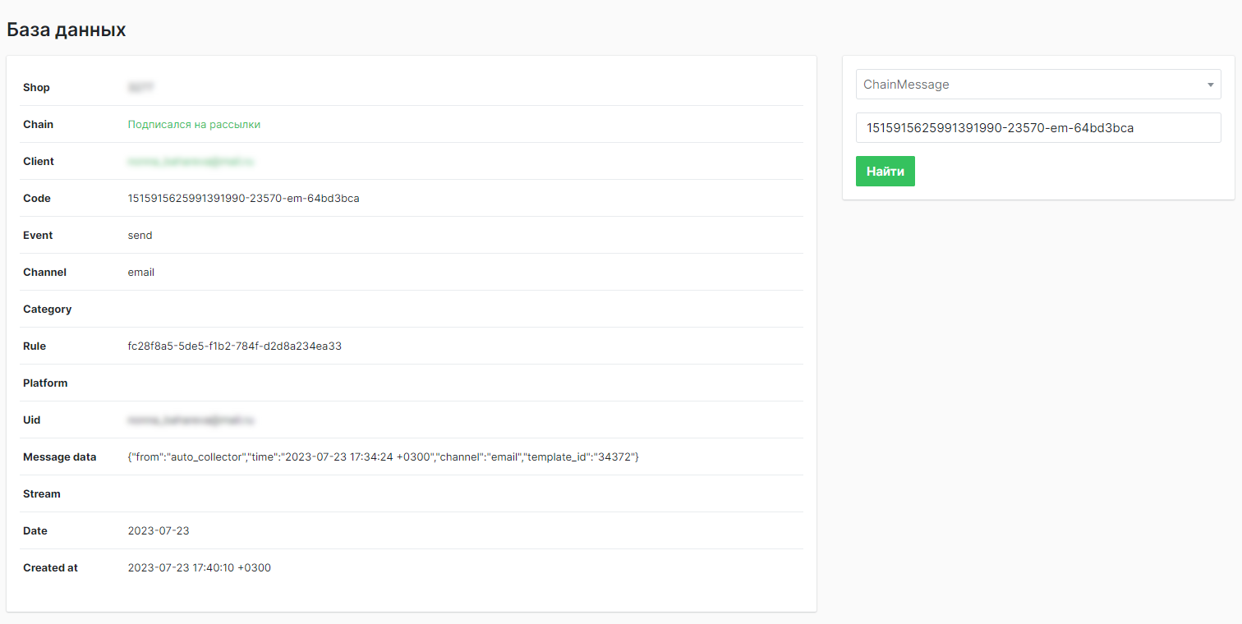The width and height of the screenshot is (1242, 624).
Task: Click the code value in the Code row
Action: point(243,199)
